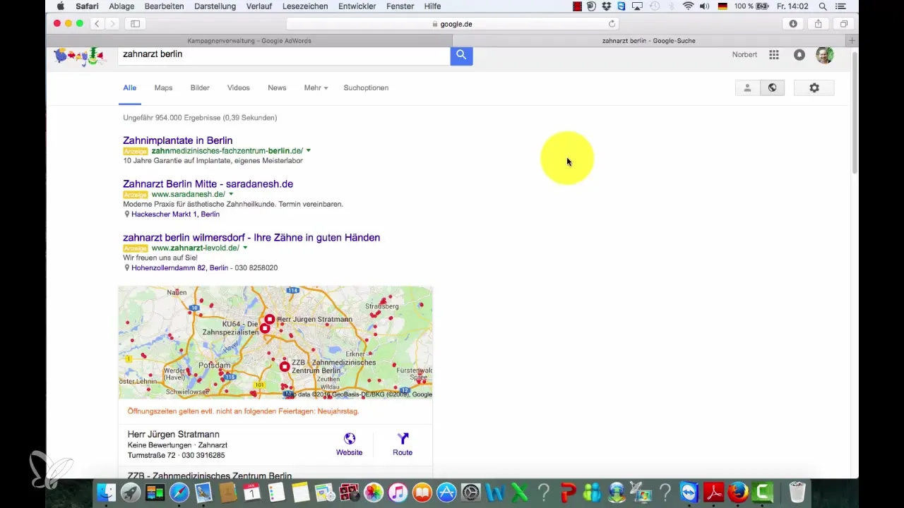Open Firefox from the Dock

[x=738, y=492]
